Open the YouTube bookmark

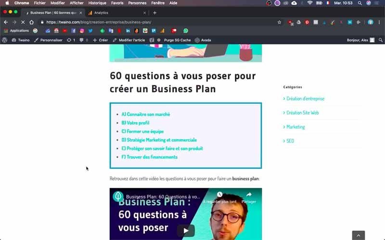coord(64,31)
